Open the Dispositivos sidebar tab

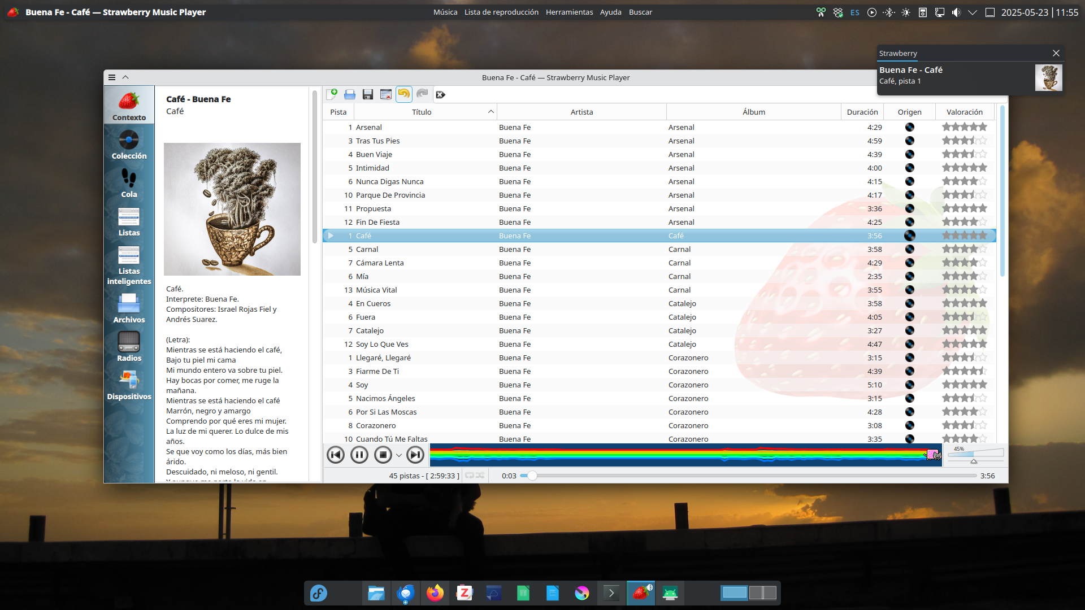pyautogui.click(x=129, y=385)
